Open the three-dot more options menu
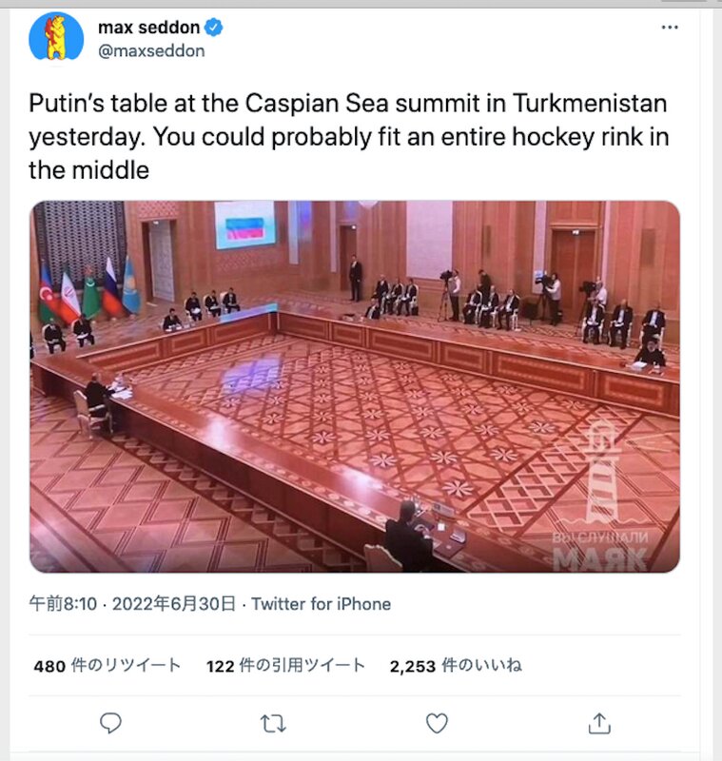722x761 pixels. 670,28
